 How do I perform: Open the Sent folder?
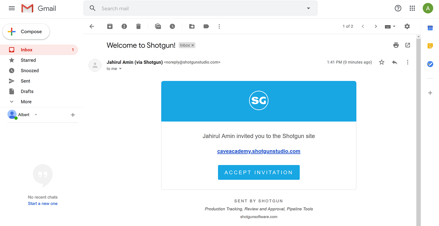click(x=25, y=81)
